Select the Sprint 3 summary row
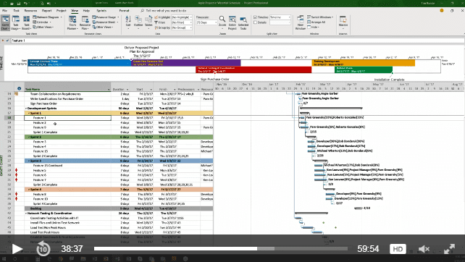 click(x=119, y=161)
